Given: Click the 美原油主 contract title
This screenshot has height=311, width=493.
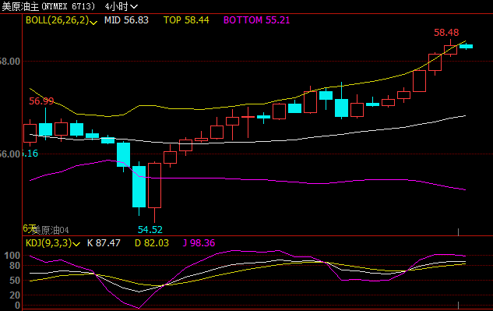Looking at the screenshot, I should pos(20,6).
